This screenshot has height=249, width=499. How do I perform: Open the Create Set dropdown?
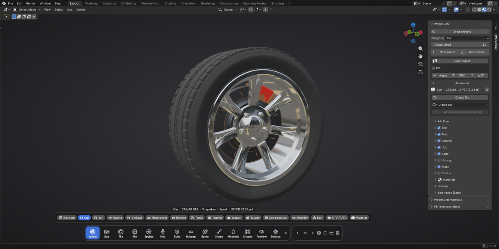(460, 105)
